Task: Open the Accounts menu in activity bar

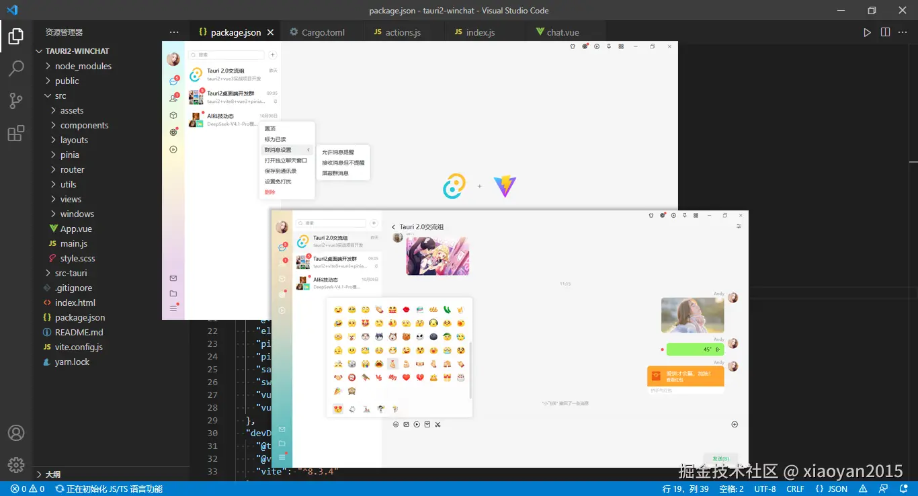Action: pos(16,433)
